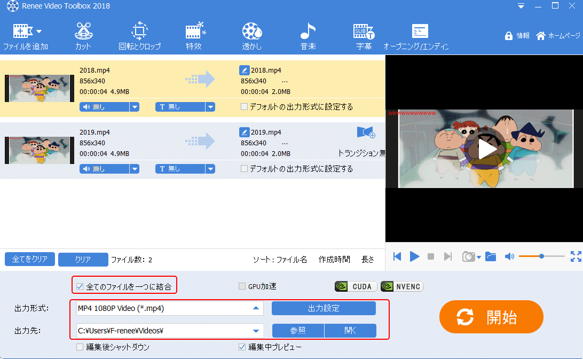Expand audio track dropdown for 2019.mp4

click(x=135, y=169)
